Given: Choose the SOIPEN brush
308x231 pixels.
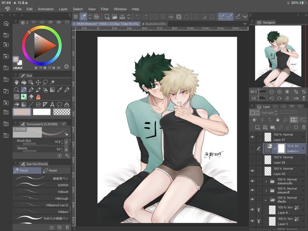Looking at the screenshot, I should 41,185.
